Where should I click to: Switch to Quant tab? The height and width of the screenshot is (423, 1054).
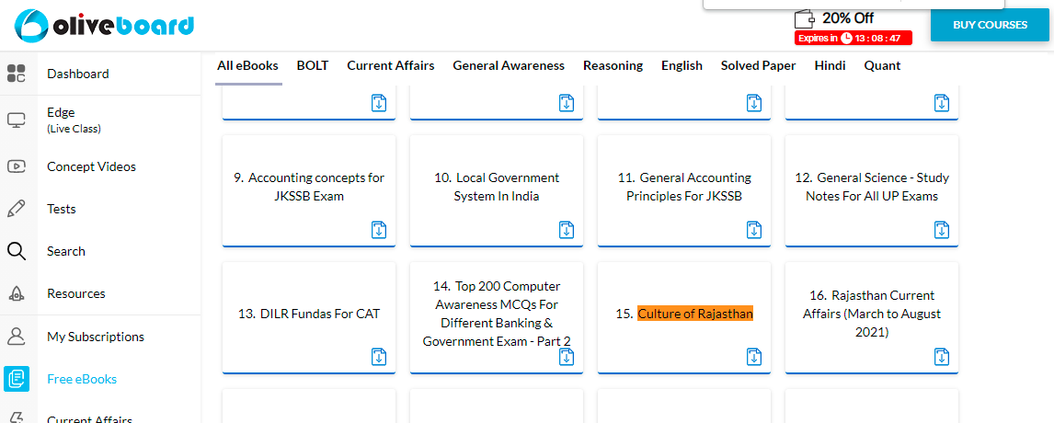point(882,66)
